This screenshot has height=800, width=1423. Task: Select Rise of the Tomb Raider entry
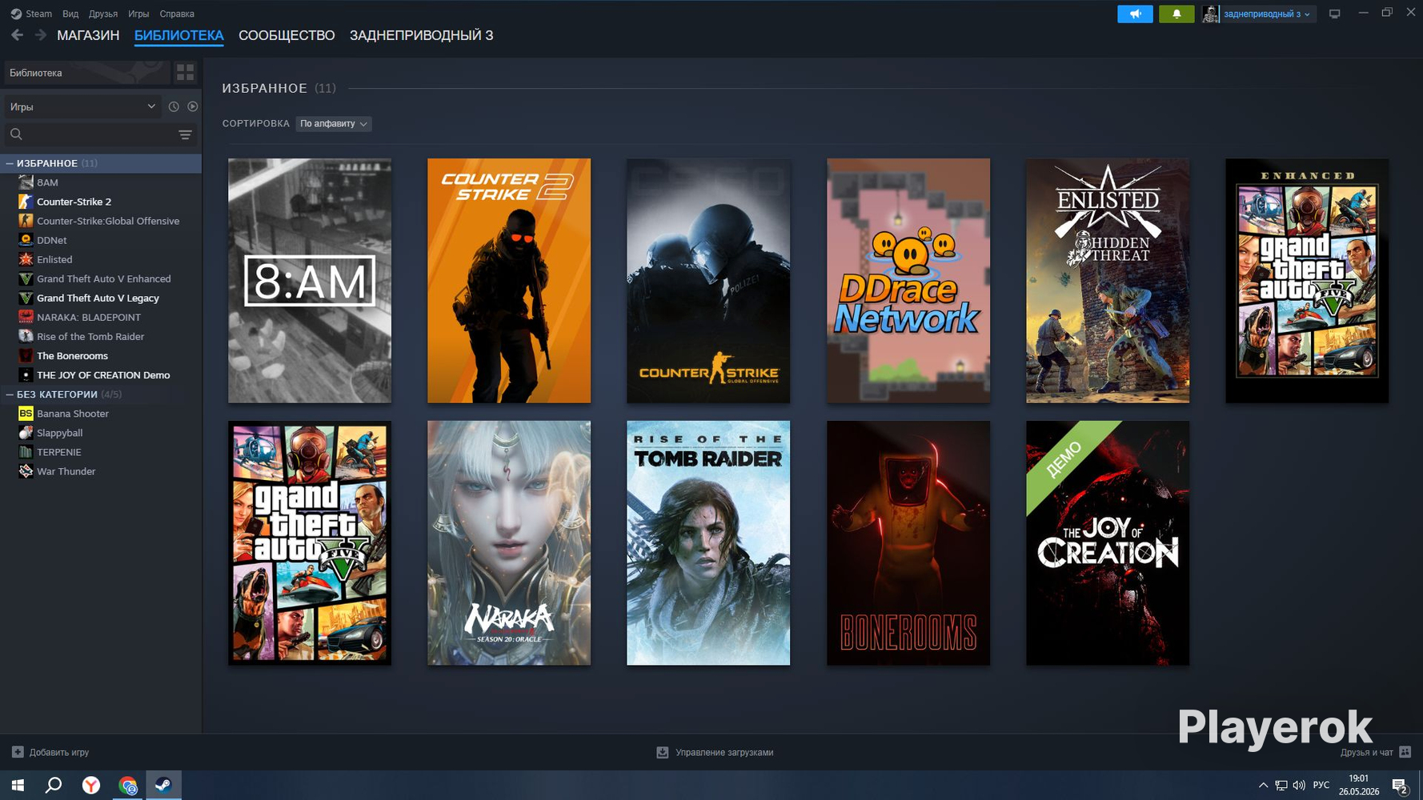coord(100,336)
